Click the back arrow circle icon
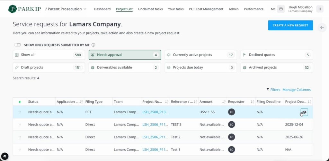 322,28
